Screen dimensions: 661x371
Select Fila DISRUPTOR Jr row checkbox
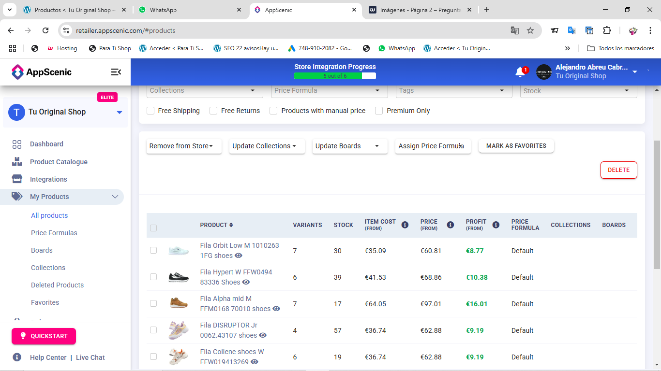[x=153, y=330]
